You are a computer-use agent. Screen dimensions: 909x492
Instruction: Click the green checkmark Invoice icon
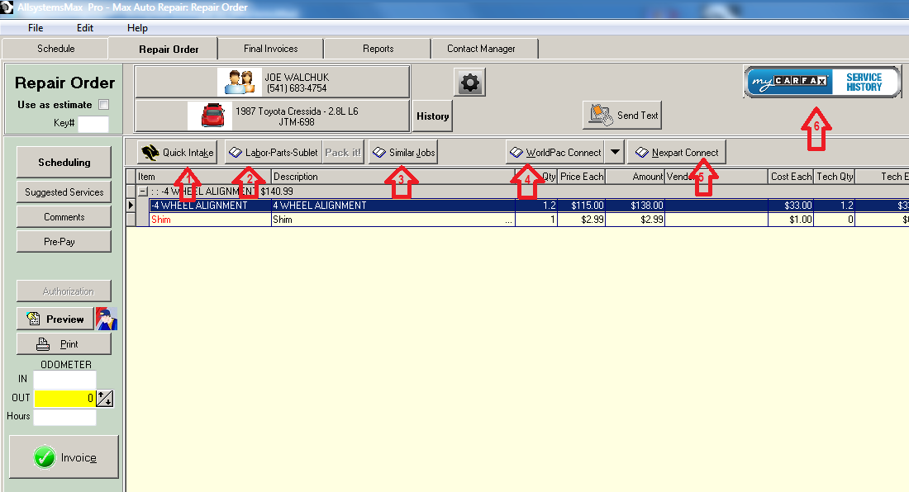(44, 457)
